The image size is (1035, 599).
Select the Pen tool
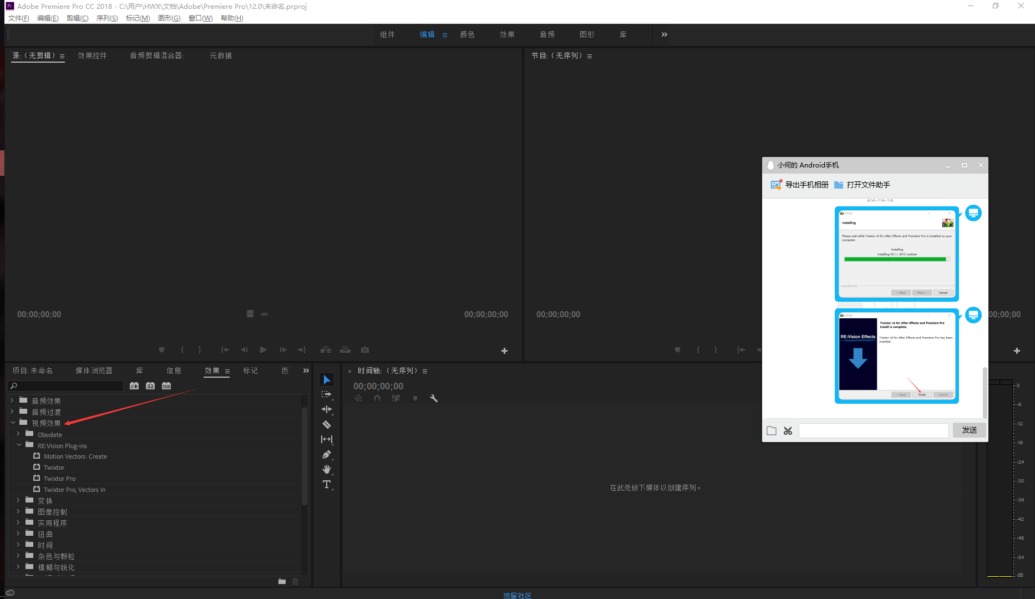(x=327, y=454)
